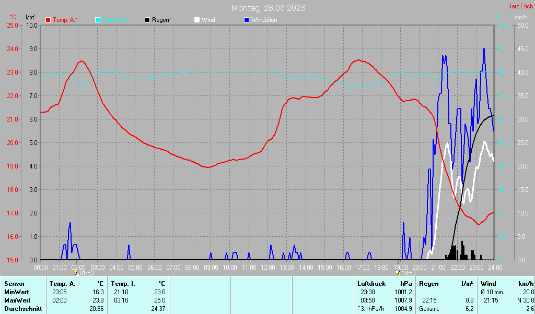Click the cyan Feuchte A. legend swatch
Image resolution: width=535 pixels, height=314 pixels.
pyautogui.click(x=98, y=20)
